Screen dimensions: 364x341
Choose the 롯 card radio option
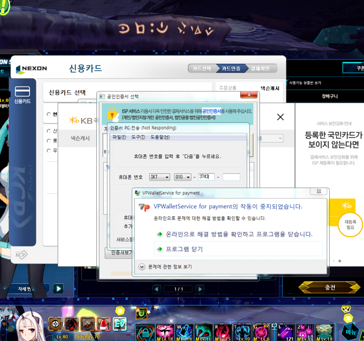point(50,141)
